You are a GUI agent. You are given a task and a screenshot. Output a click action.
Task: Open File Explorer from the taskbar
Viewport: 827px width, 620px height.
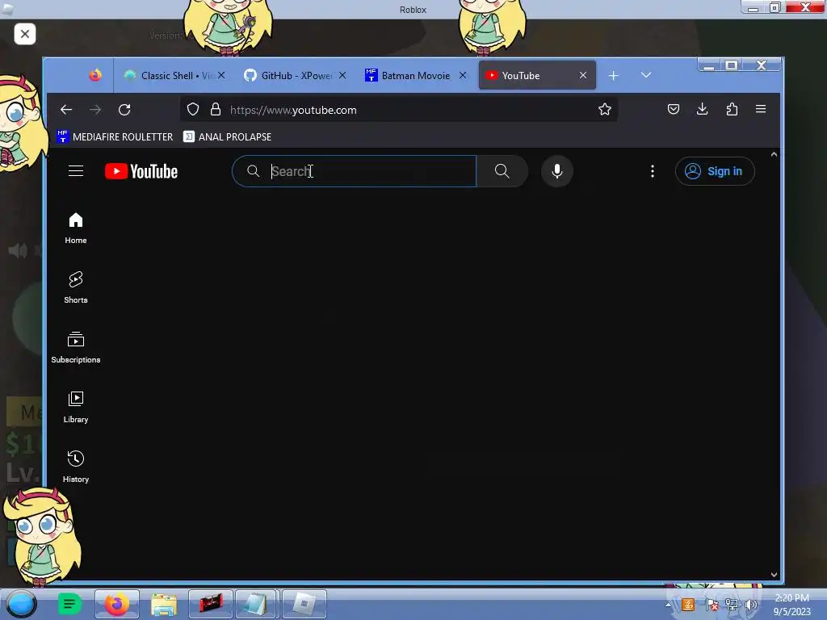[163, 604]
